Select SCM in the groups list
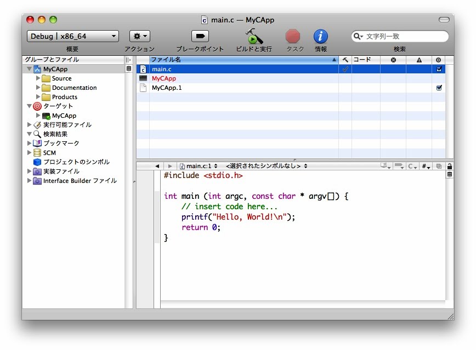Image resolution: width=476 pixels, height=350 pixels. point(49,153)
